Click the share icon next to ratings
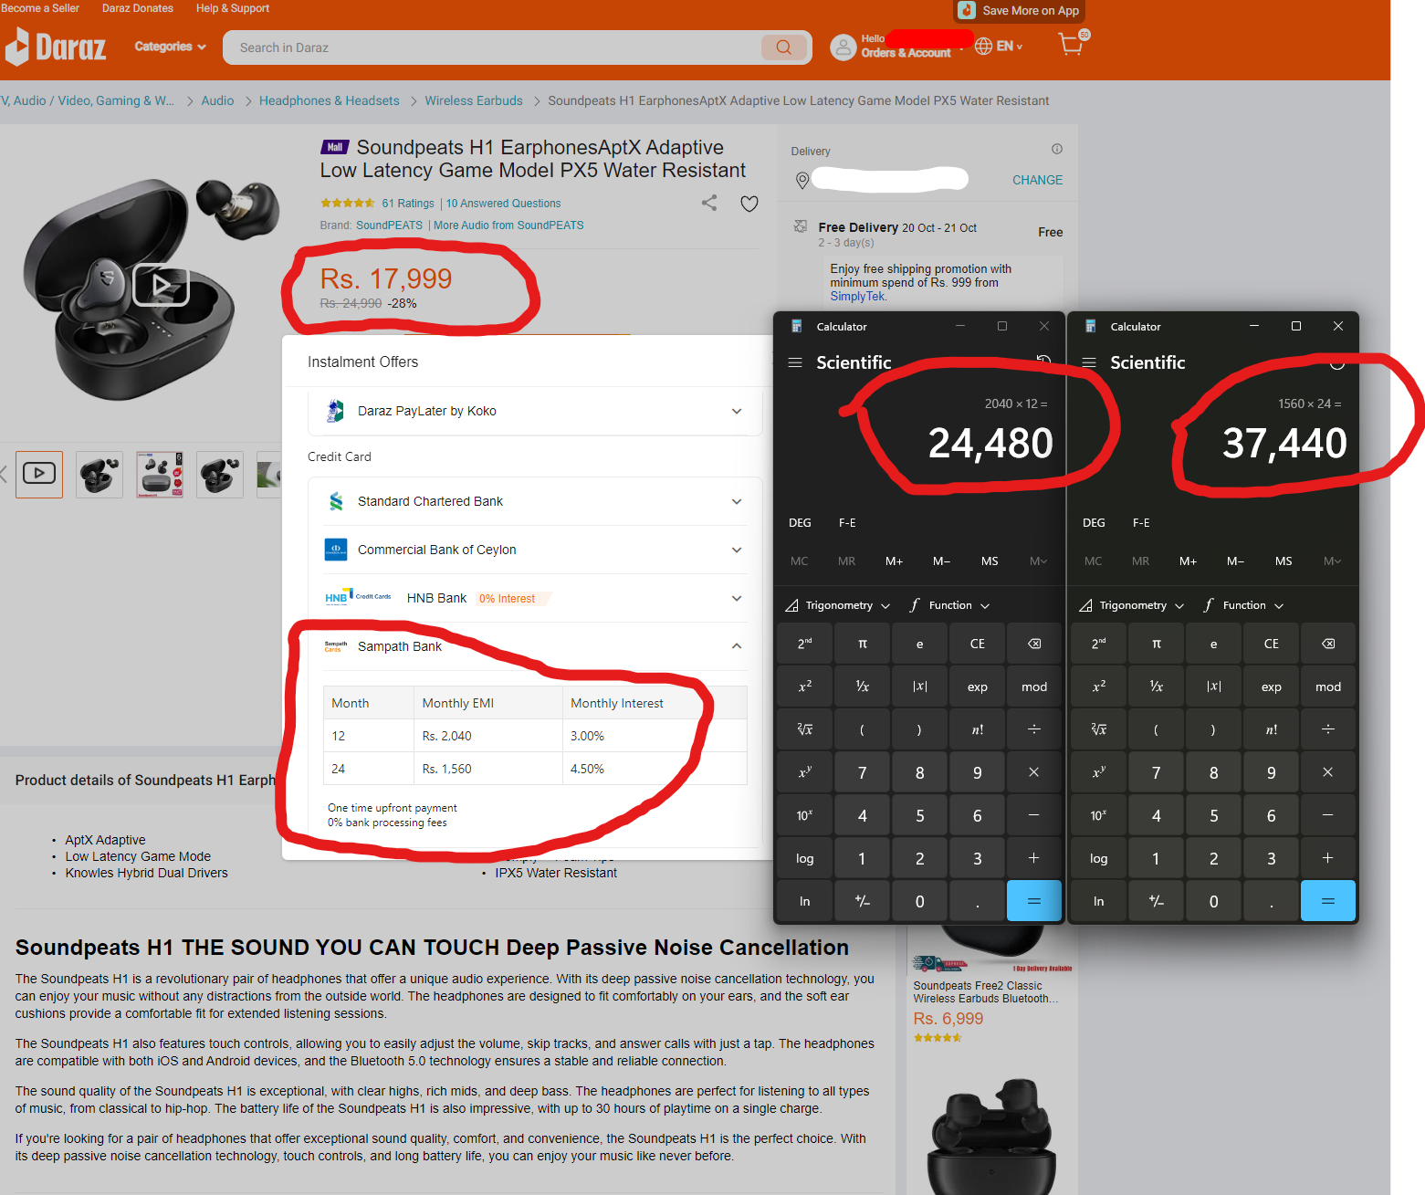This screenshot has height=1195, width=1425. 709,203
